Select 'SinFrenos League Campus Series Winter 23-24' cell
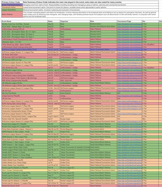 pyautogui.click(x=24, y=50)
